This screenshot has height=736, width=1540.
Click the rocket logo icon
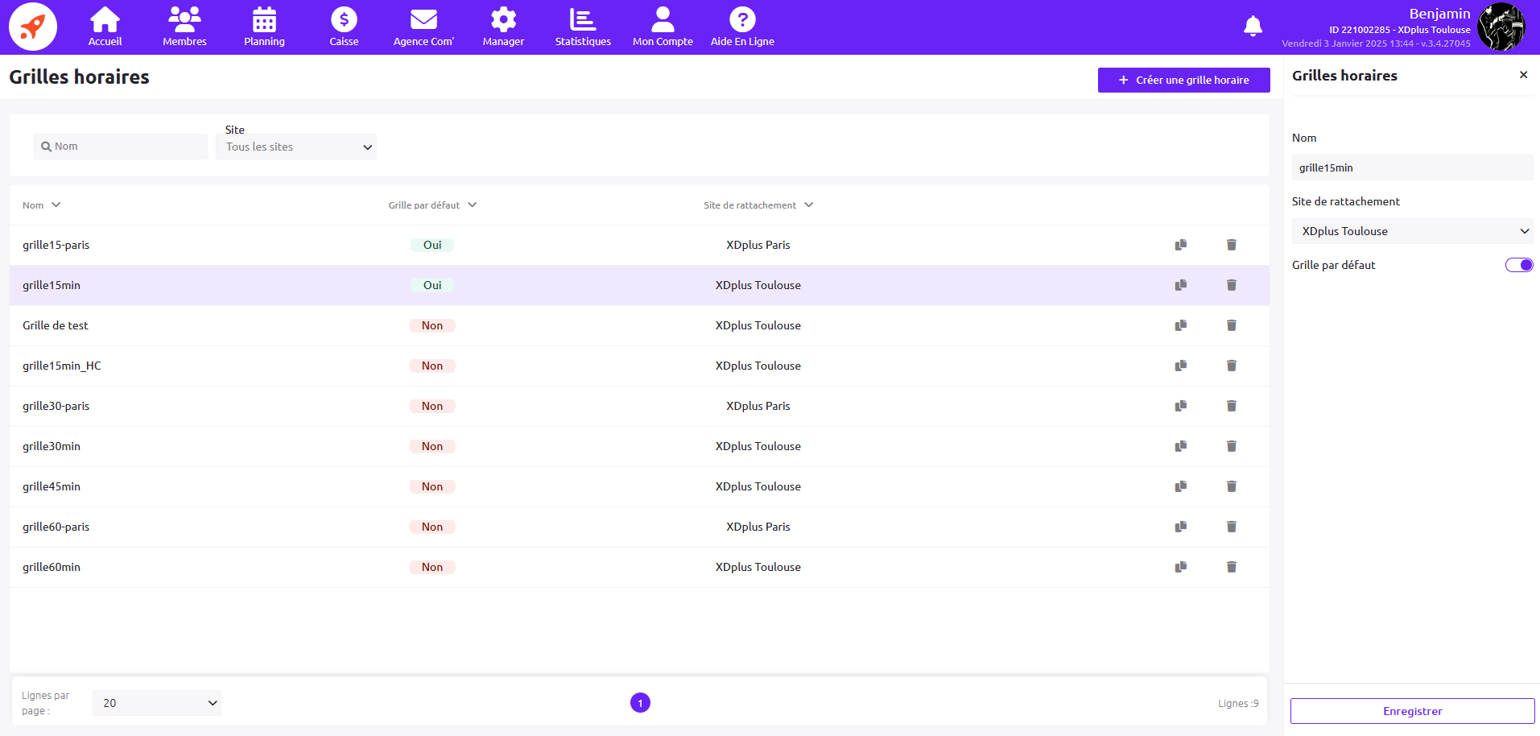click(x=33, y=27)
